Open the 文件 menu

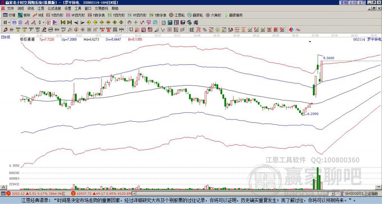tap(10, 9)
